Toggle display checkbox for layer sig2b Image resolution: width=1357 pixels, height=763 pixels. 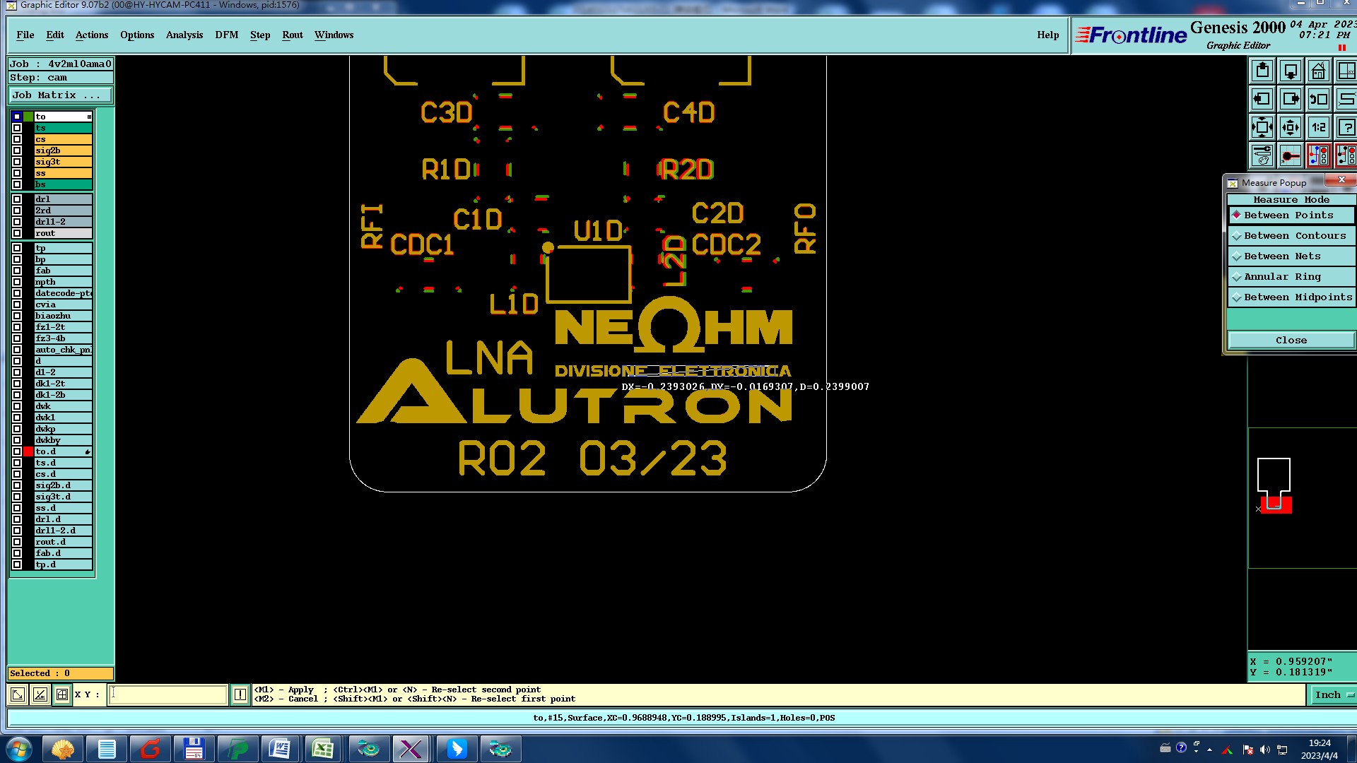click(x=17, y=150)
